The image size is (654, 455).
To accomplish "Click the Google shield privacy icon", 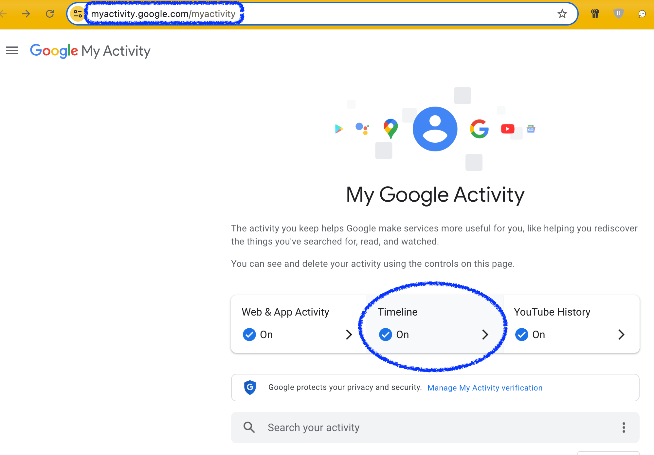I will (x=250, y=387).
